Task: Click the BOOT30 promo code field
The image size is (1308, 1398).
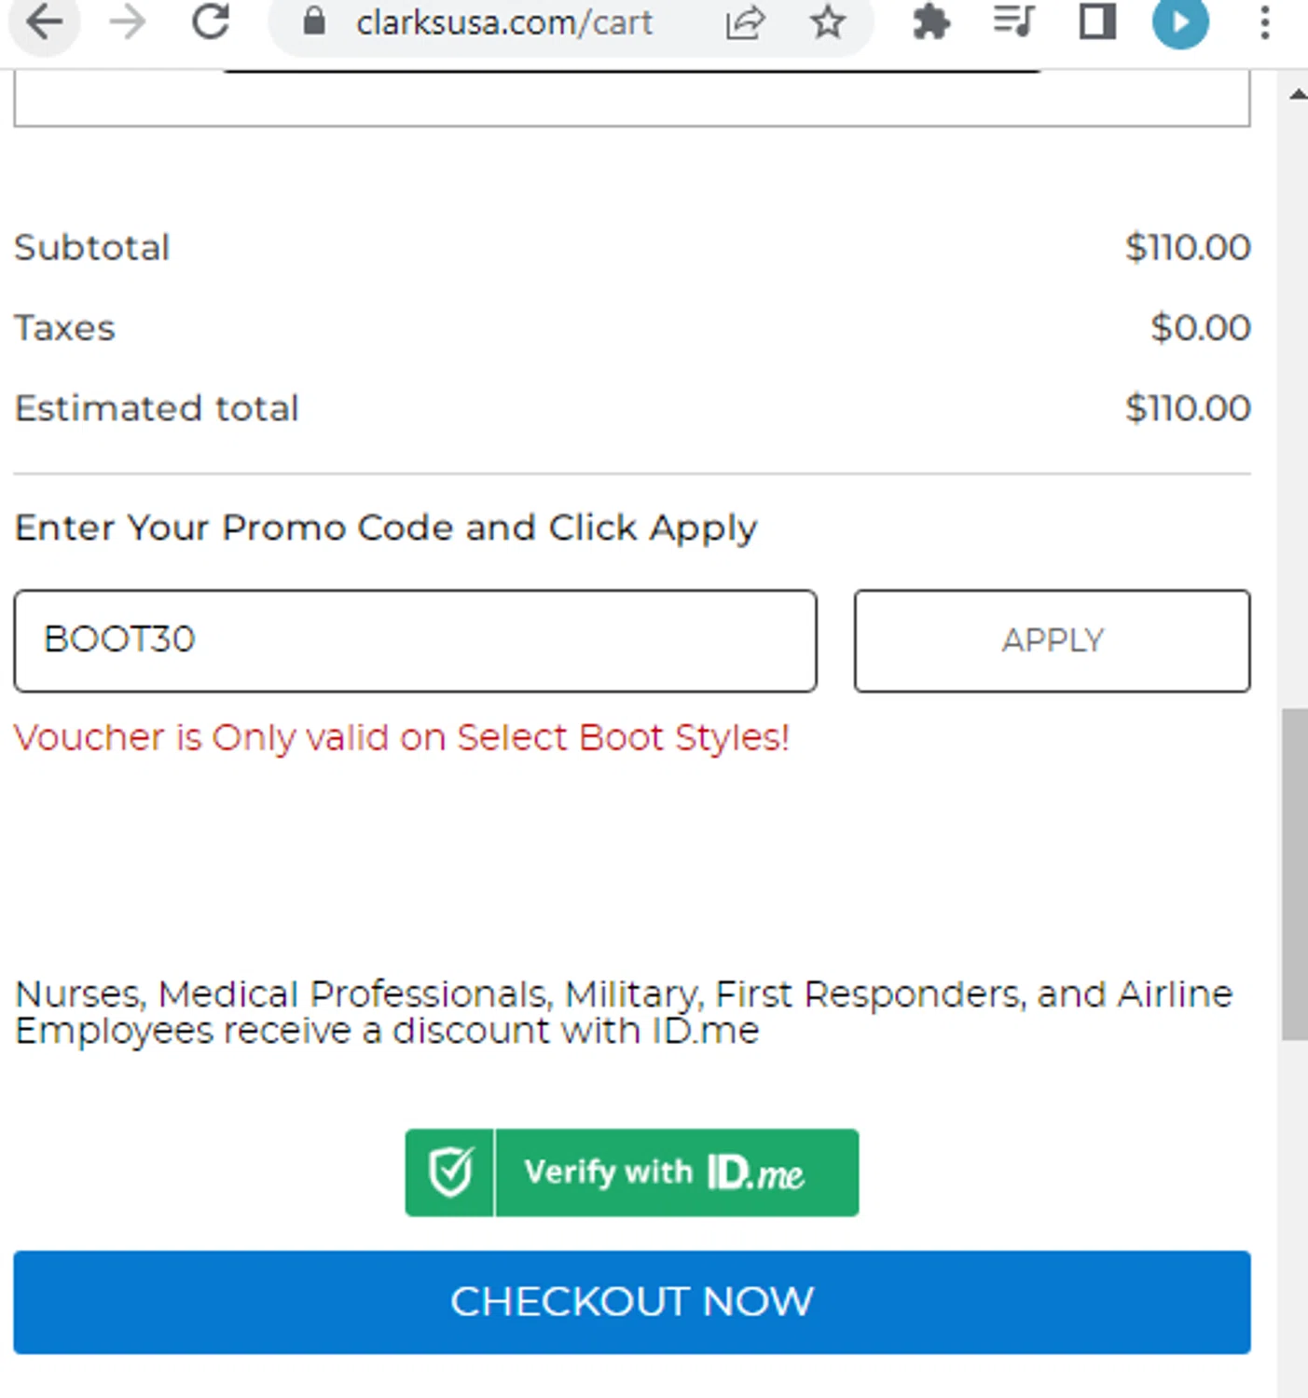Action: (416, 640)
